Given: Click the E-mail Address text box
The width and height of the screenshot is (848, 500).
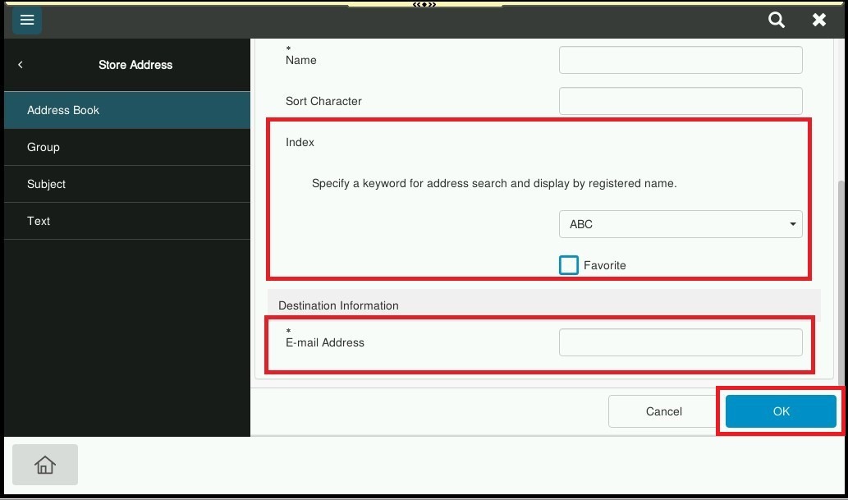Looking at the screenshot, I should point(681,342).
